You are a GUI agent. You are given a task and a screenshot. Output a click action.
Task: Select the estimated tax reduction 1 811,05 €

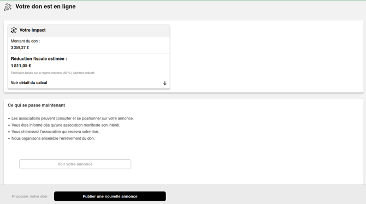click(21, 66)
